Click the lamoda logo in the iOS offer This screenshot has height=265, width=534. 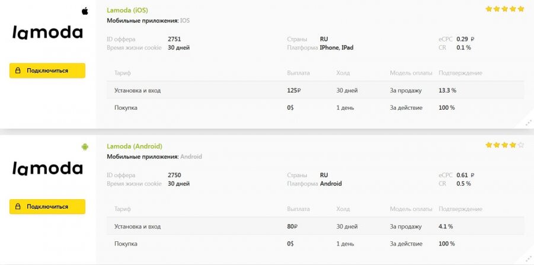point(47,33)
